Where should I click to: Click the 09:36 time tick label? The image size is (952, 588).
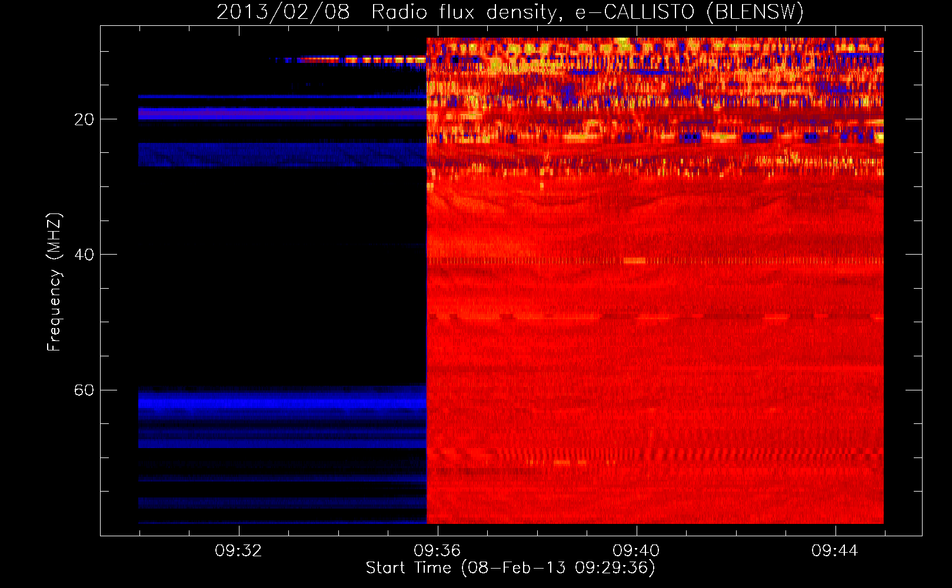[437, 551]
